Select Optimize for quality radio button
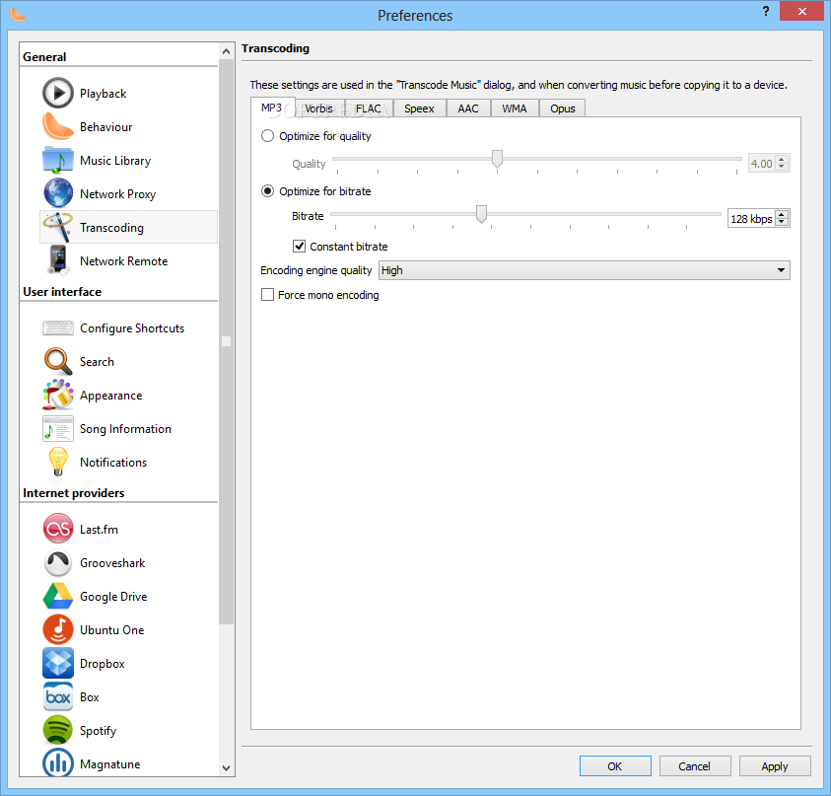831x796 pixels. point(268,136)
